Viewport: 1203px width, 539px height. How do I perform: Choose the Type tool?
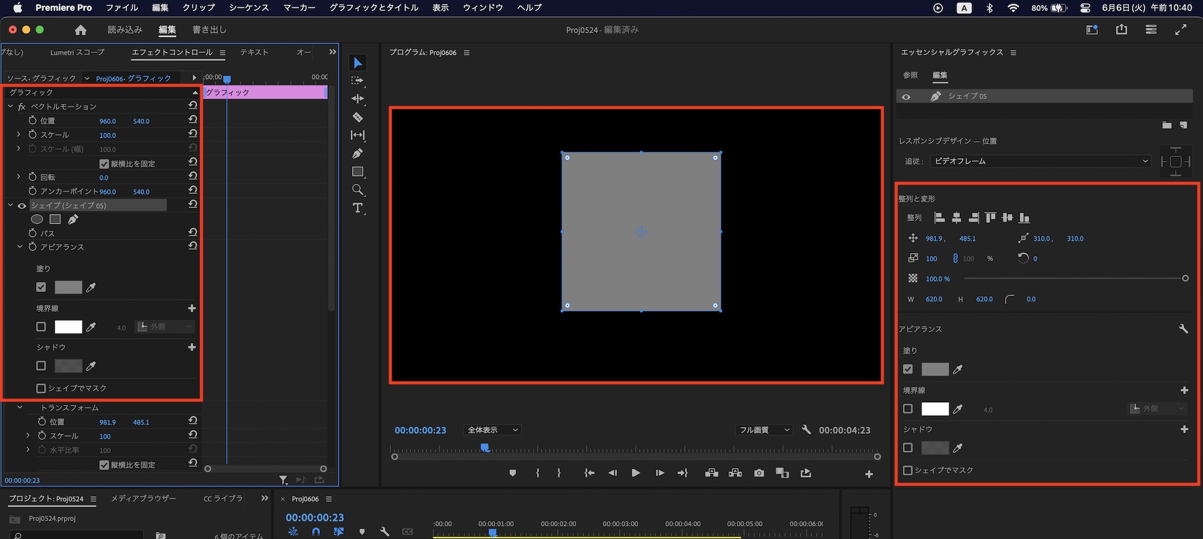(357, 208)
